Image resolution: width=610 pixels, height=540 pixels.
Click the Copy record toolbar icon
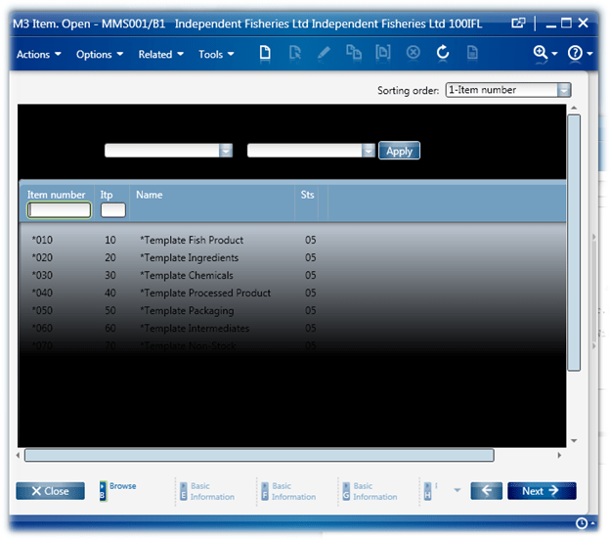click(353, 54)
